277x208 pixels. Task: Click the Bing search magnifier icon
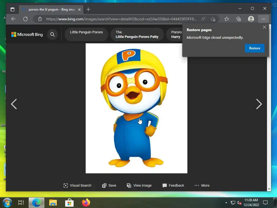(x=52, y=34)
